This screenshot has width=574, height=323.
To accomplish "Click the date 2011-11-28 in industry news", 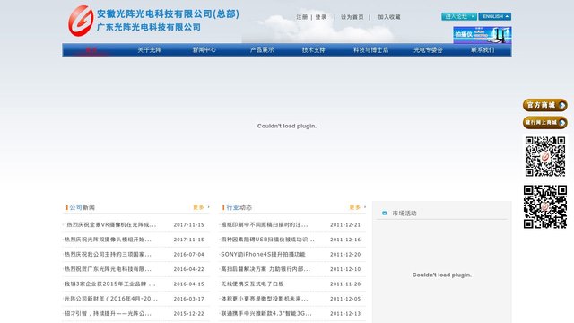I will [345, 284].
